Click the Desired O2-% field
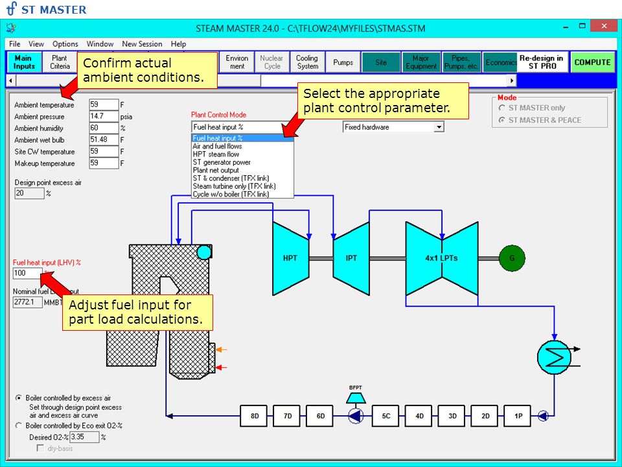The image size is (622, 467). click(84, 437)
